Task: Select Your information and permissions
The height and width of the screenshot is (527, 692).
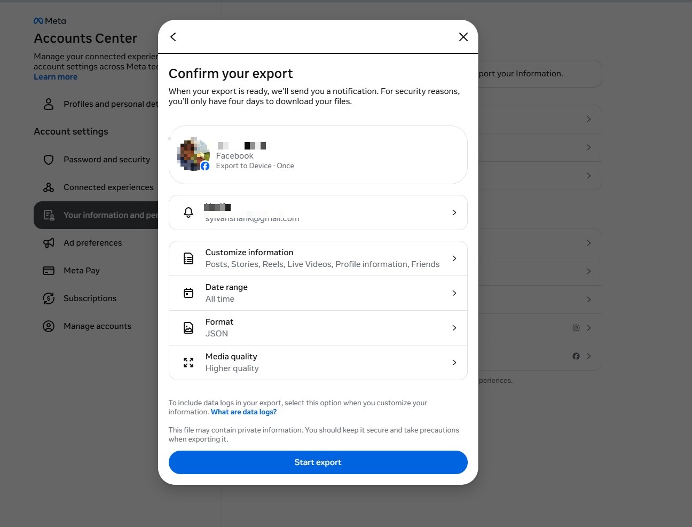Action: click(96, 215)
